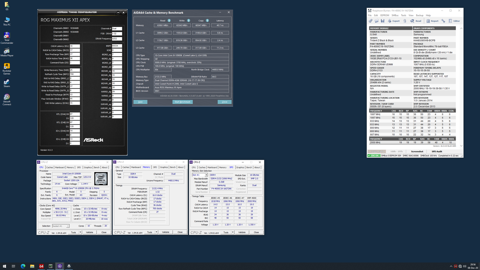
Task: Click the CAS# Latency (tCL) value field
Action: click(x=74, y=46)
